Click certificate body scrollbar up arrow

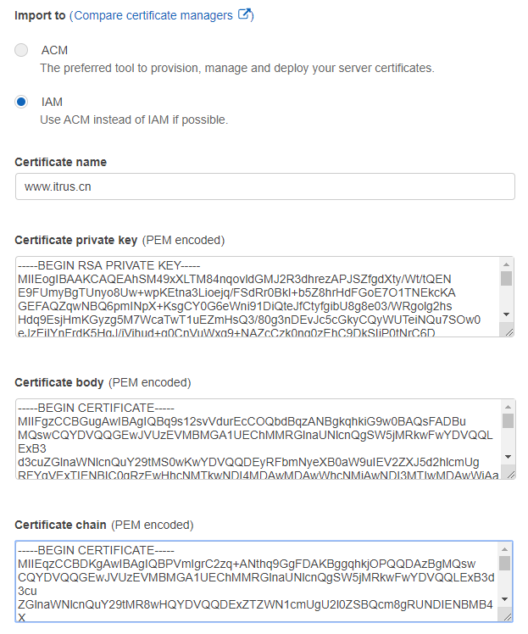click(506, 406)
